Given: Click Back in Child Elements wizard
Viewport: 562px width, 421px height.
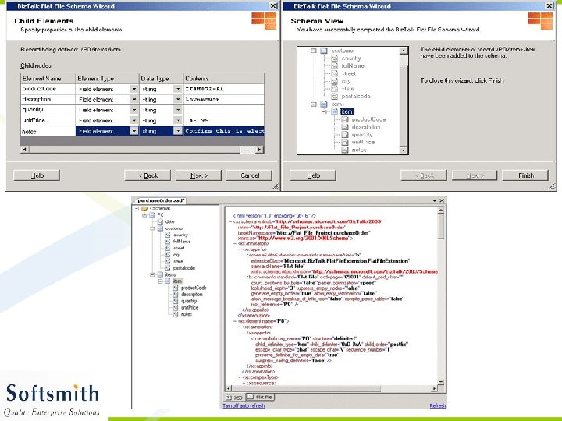Looking at the screenshot, I should coord(148,175).
